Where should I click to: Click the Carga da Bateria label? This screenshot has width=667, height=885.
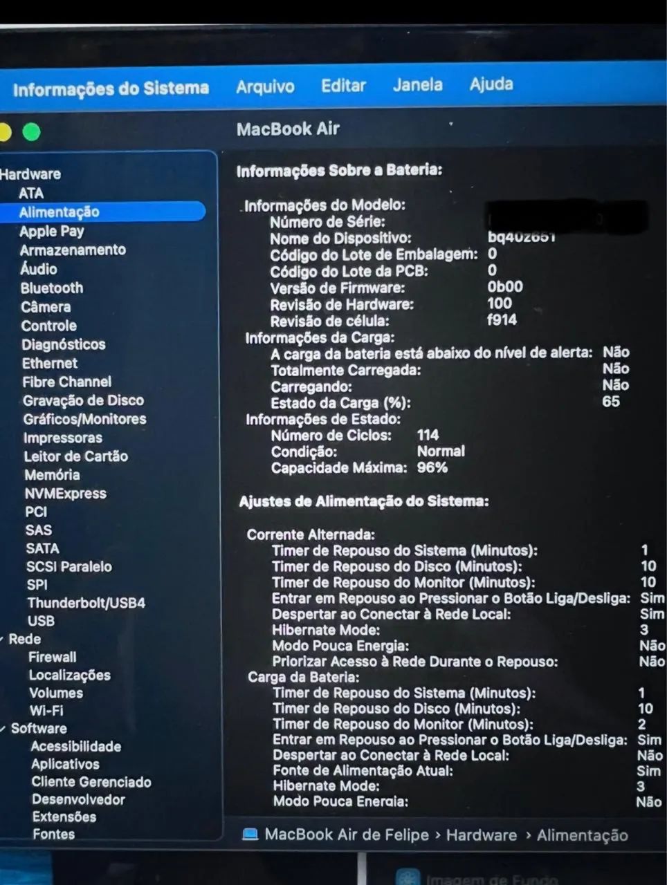pyautogui.click(x=303, y=677)
